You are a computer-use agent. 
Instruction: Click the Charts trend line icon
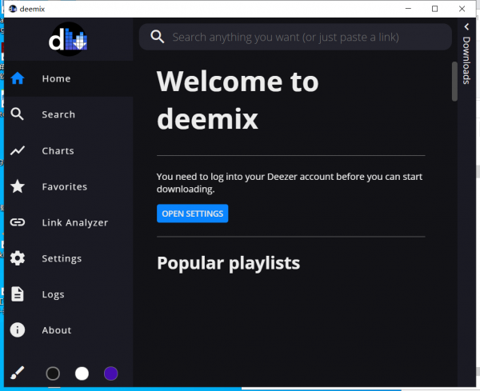[x=18, y=150]
